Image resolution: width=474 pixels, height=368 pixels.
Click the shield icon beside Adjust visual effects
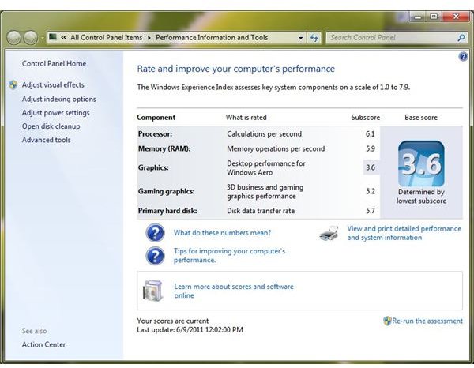click(x=13, y=85)
